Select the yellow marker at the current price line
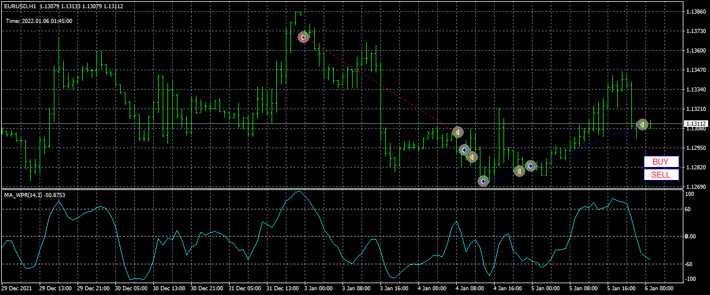The width and height of the screenshot is (710, 295). pos(643,124)
